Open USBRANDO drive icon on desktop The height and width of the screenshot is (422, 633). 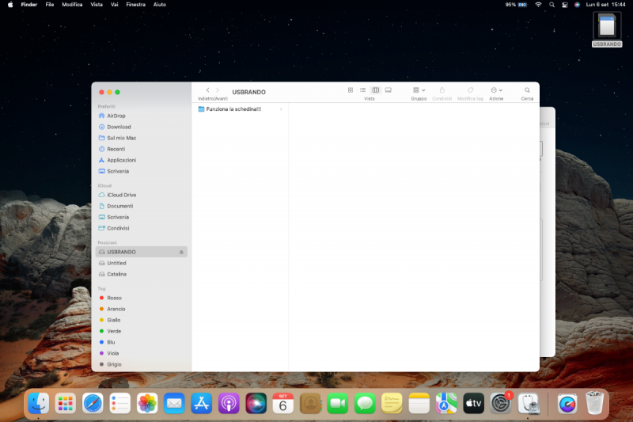[x=607, y=27]
